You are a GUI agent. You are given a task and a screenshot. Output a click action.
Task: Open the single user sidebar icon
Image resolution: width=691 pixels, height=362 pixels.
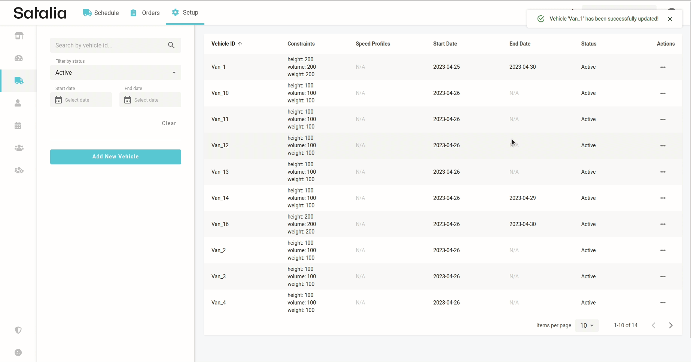coord(18,103)
